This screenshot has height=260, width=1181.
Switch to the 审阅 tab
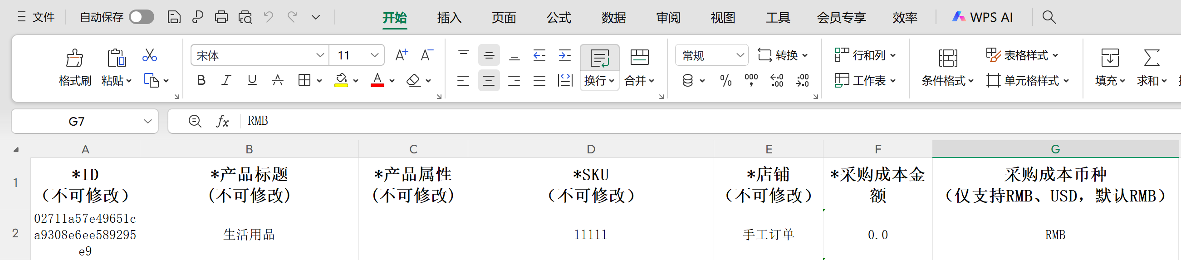pyautogui.click(x=668, y=17)
